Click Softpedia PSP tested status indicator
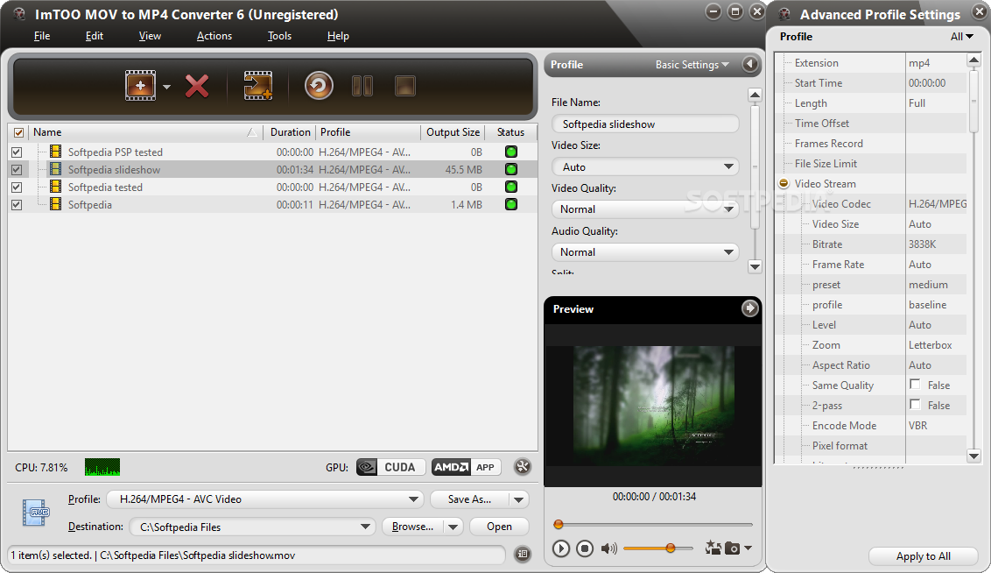Viewport: 991px width, 573px height. [x=510, y=152]
